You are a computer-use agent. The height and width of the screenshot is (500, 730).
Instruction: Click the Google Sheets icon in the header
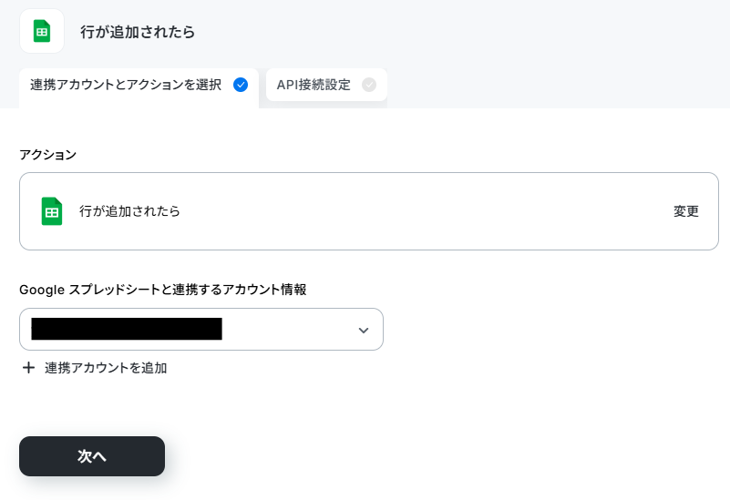click(x=42, y=31)
